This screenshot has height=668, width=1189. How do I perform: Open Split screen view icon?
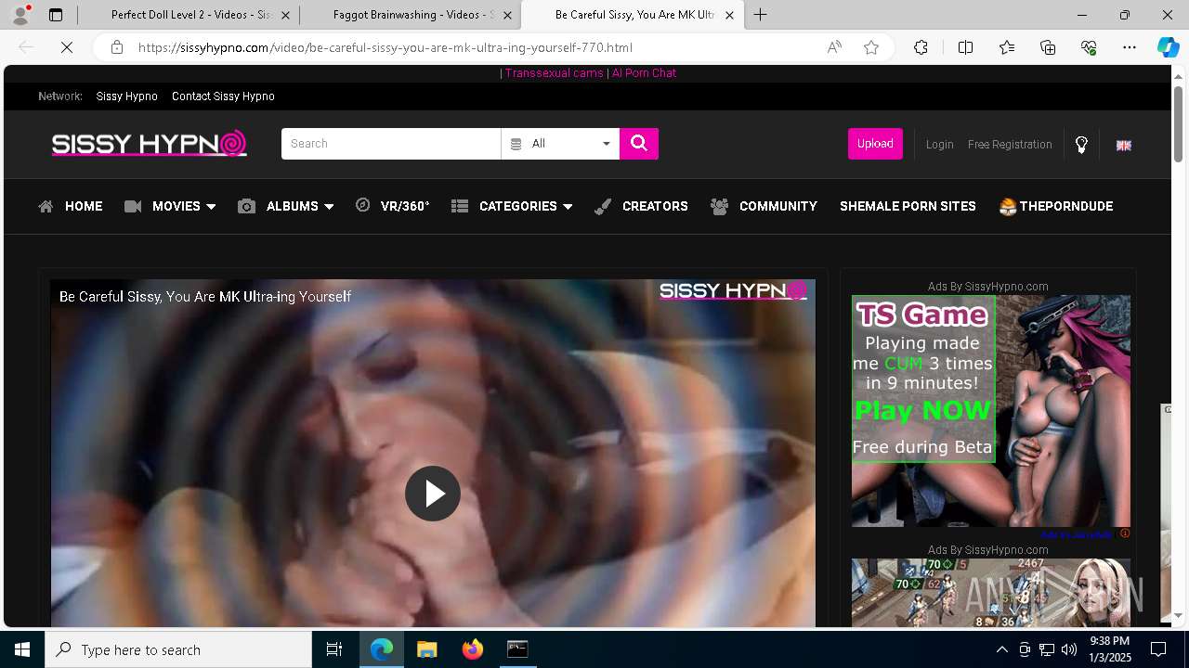point(965,47)
